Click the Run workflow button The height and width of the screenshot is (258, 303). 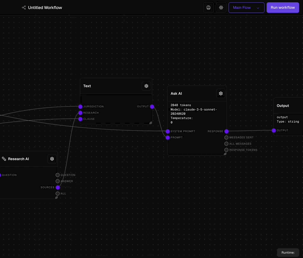tap(282, 7)
